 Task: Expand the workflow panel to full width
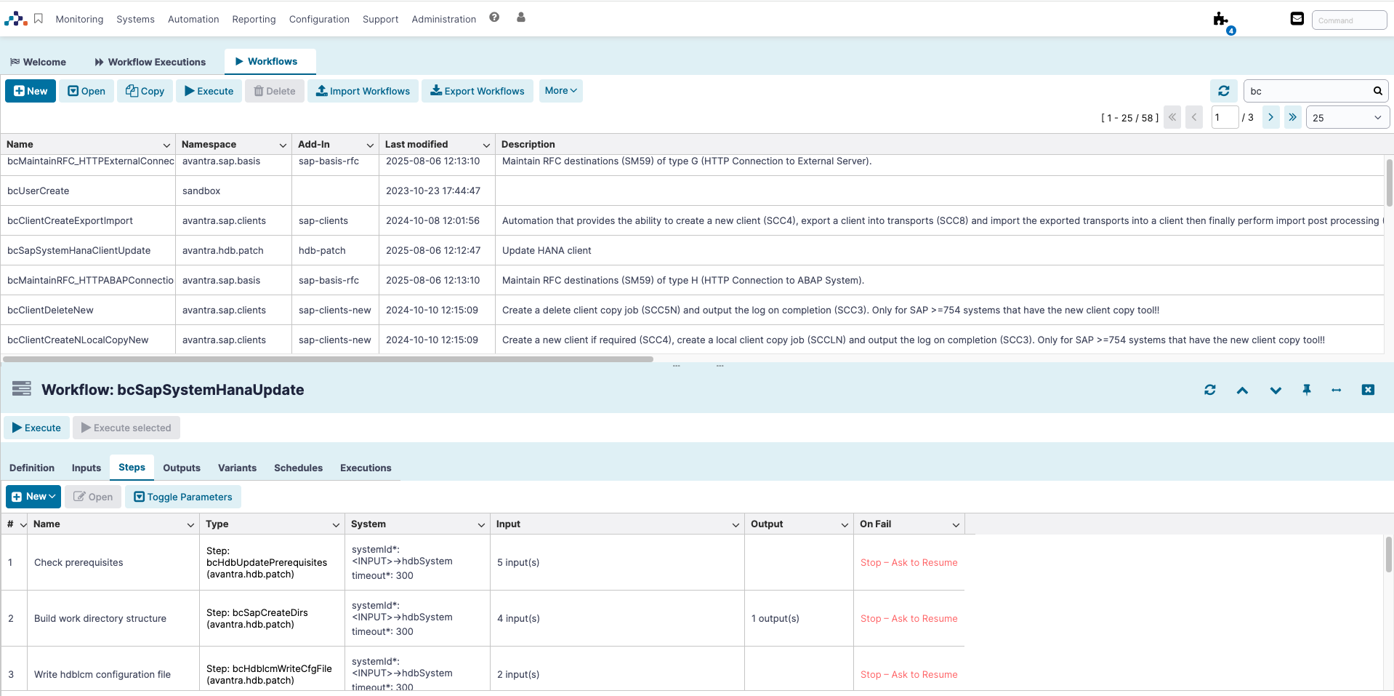click(1337, 390)
